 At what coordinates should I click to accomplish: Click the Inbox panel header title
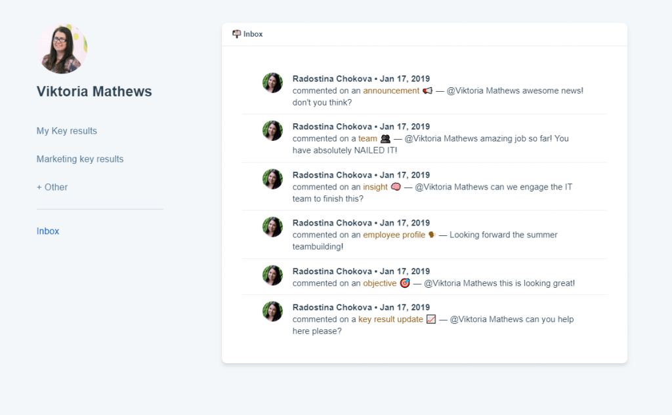click(253, 34)
